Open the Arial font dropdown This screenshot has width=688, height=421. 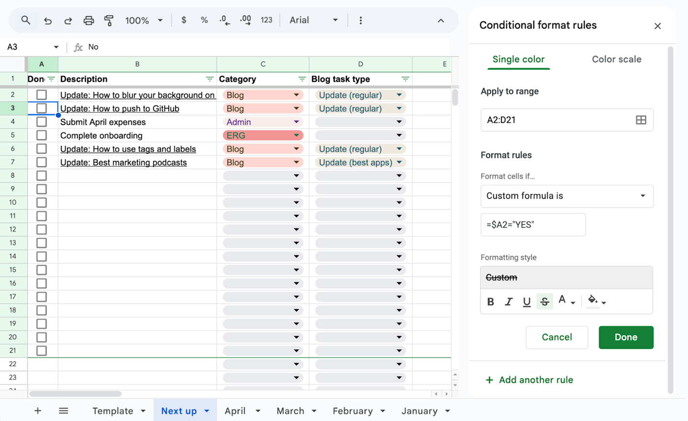pyautogui.click(x=314, y=20)
